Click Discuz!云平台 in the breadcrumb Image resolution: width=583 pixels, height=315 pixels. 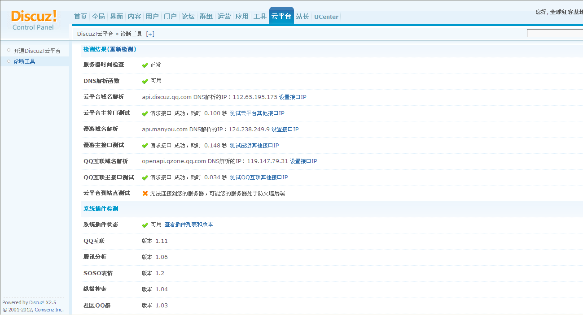pyautogui.click(x=95, y=34)
